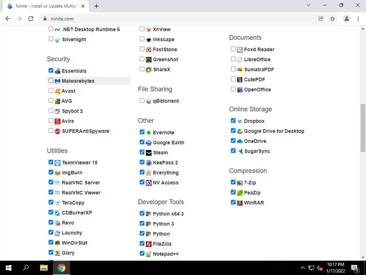Screen dimensions: 366x275
Task: Click the Dropbox icon
Action: 240,121
